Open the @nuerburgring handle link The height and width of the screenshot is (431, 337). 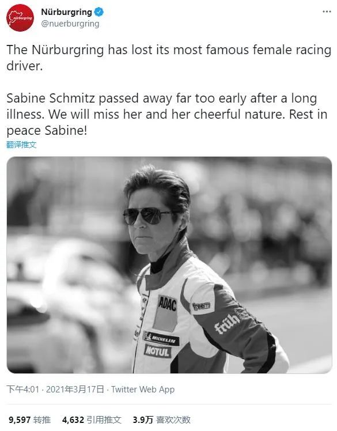70,24
